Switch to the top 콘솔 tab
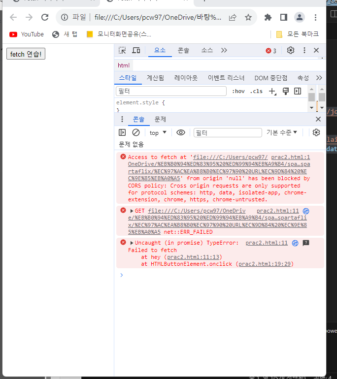337x379 pixels. click(183, 50)
